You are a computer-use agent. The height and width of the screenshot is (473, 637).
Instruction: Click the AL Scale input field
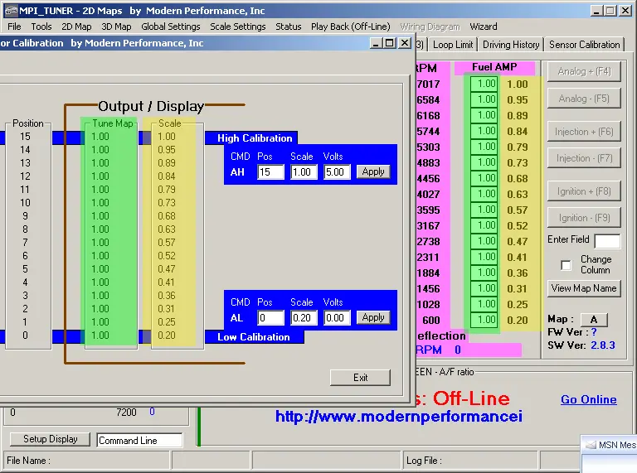click(x=303, y=317)
